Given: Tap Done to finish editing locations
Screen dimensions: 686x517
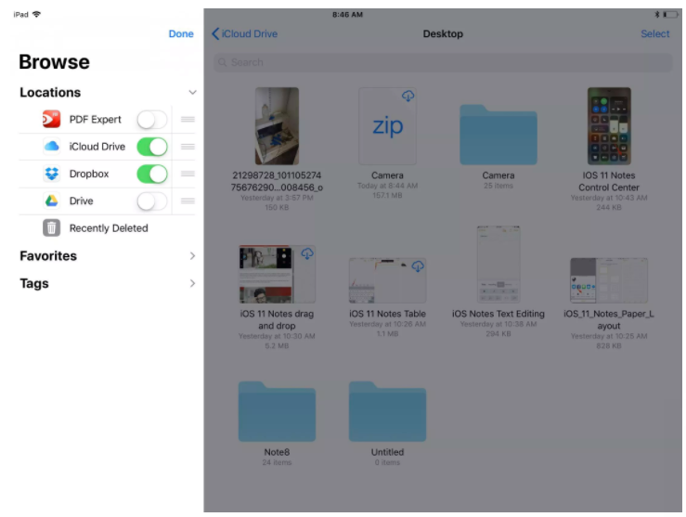Looking at the screenshot, I should pyautogui.click(x=181, y=34).
